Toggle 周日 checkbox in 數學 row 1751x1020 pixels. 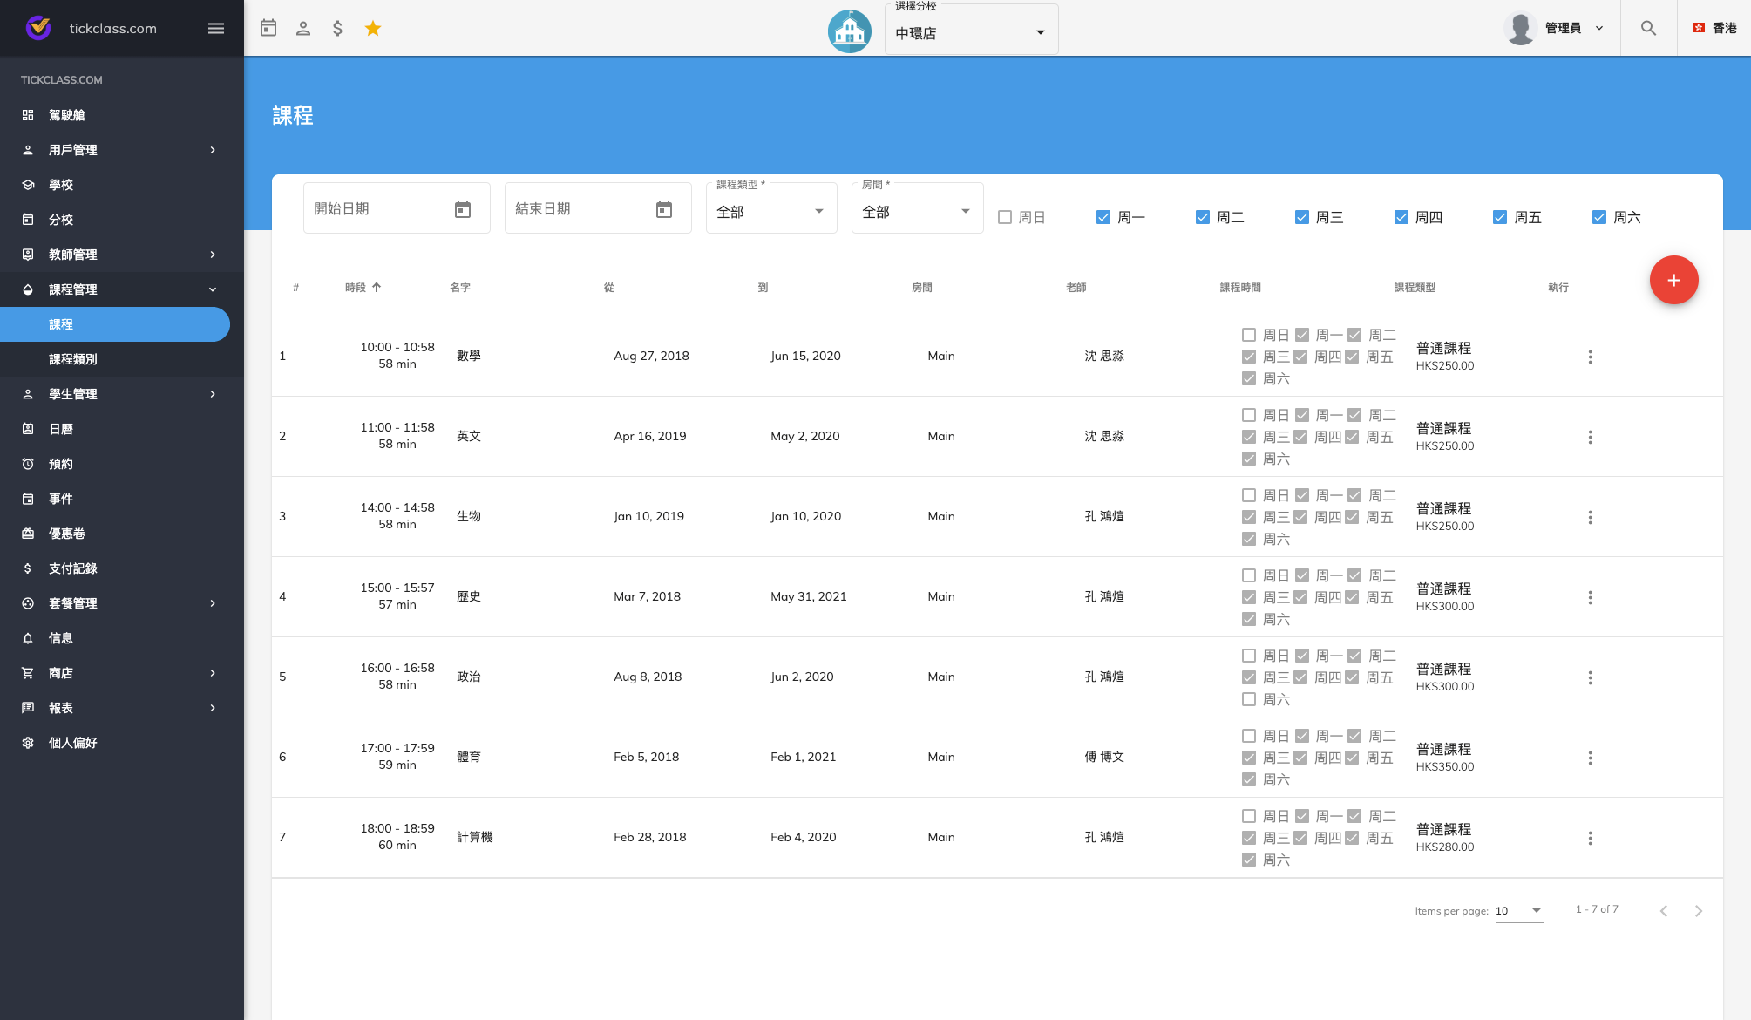[1249, 335]
